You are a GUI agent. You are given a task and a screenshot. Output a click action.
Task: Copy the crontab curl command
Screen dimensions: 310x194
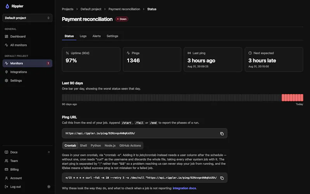click(x=222, y=178)
